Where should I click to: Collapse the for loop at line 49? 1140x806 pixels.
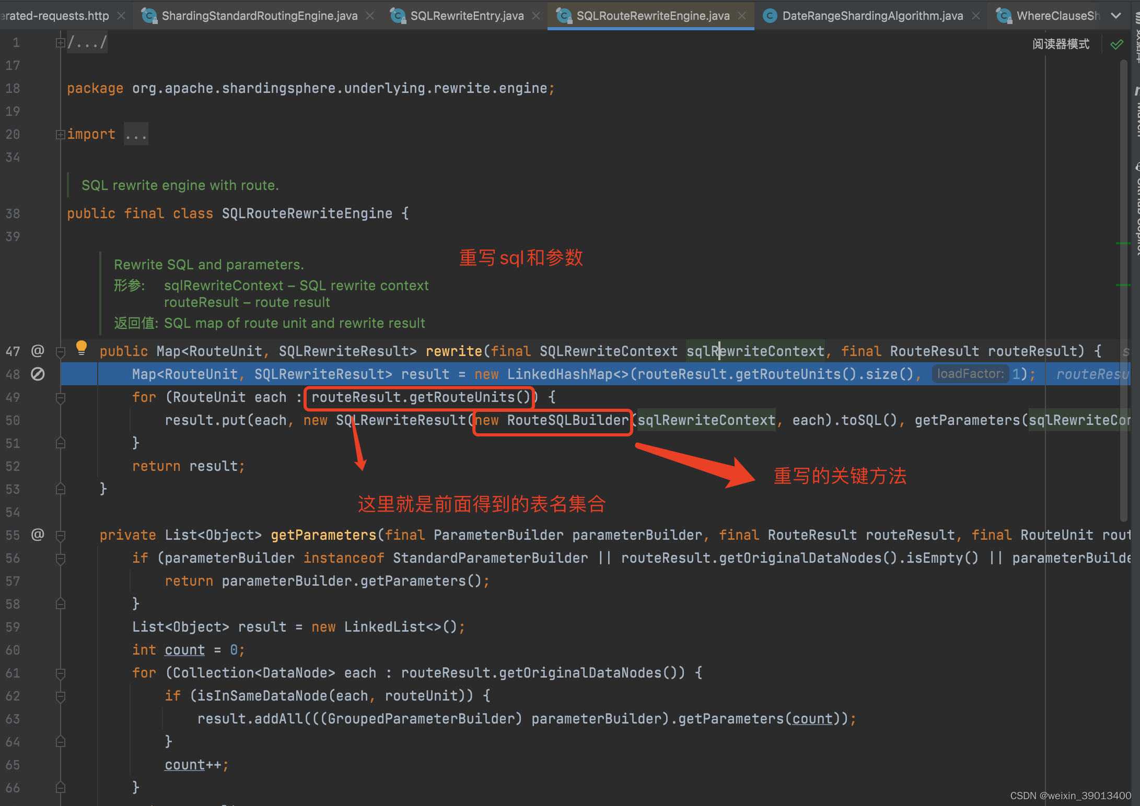(60, 398)
